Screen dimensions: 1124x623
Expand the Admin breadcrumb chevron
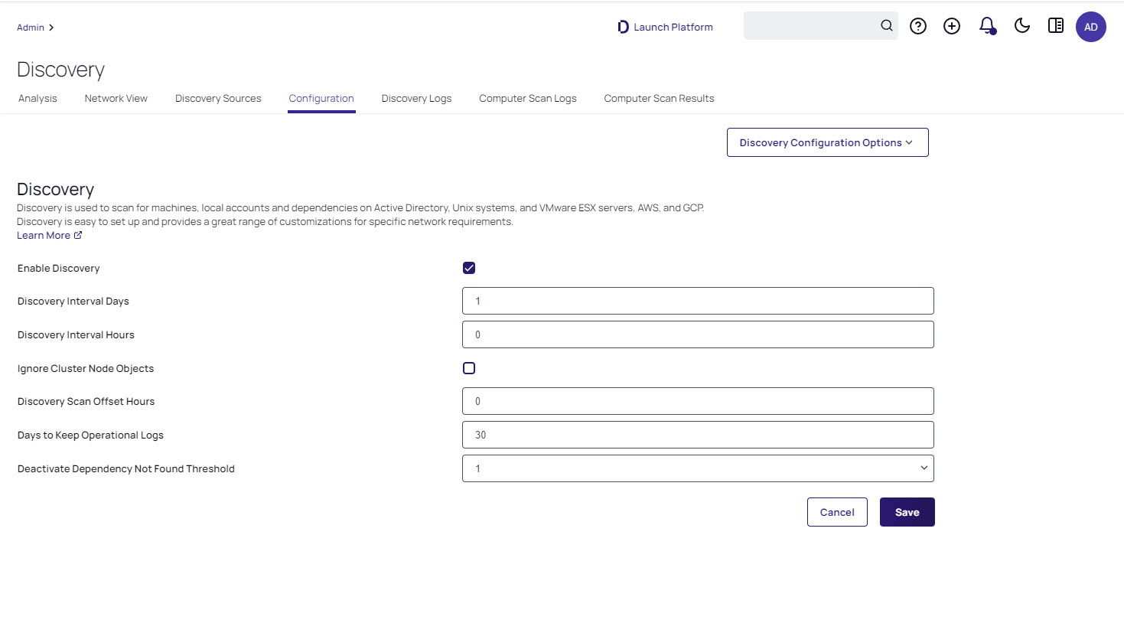(x=51, y=28)
